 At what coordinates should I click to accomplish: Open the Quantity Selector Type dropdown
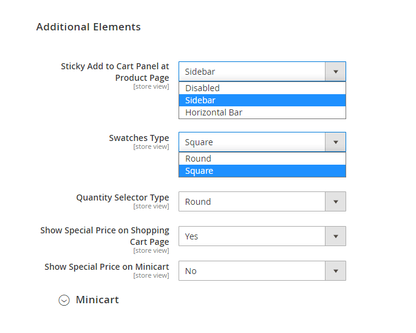(262, 202)
